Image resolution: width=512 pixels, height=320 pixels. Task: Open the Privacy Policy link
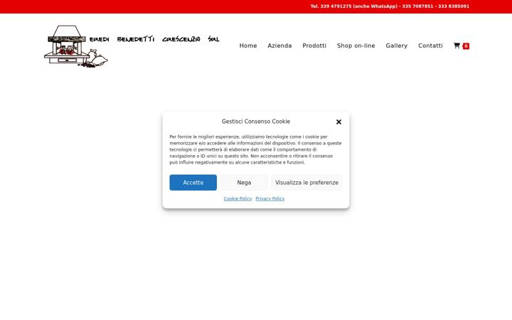[x=270, y=198]
